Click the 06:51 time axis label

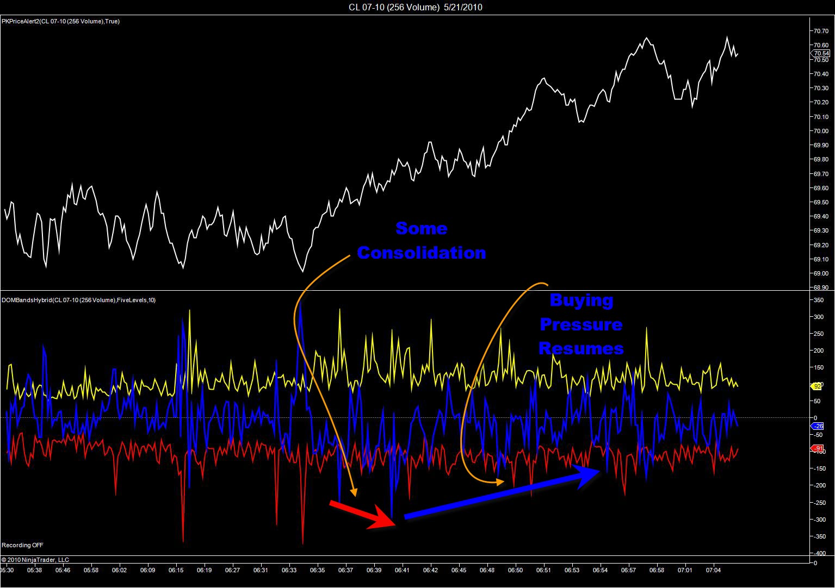544,571
